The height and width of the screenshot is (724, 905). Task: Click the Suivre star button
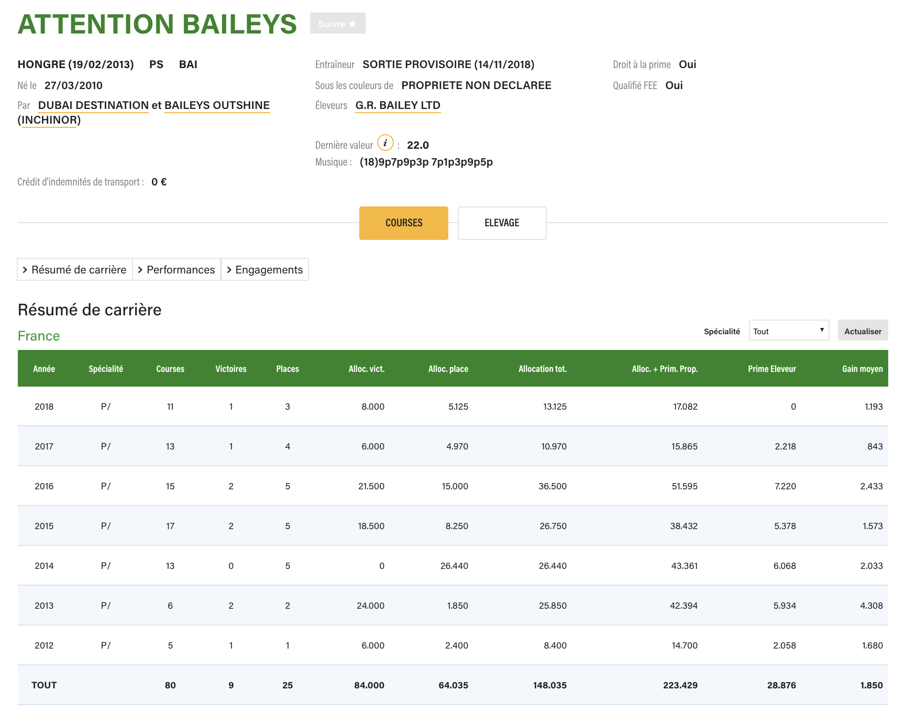pyautogui.click(x=337, y=24)
